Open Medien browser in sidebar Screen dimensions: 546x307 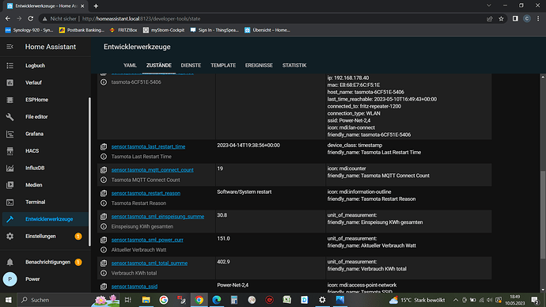click(34, 185)
